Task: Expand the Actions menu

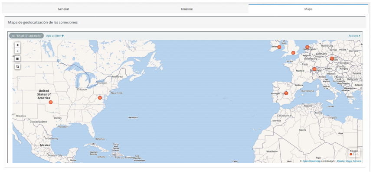Action: click(x=354, y=36)
